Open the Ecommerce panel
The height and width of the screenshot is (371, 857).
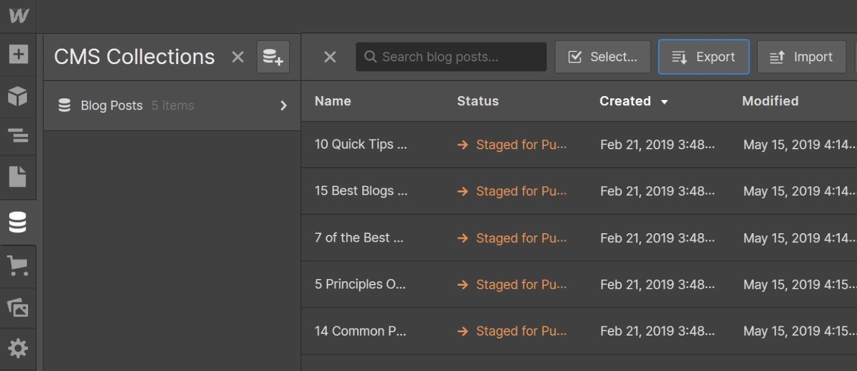(18, 266)
